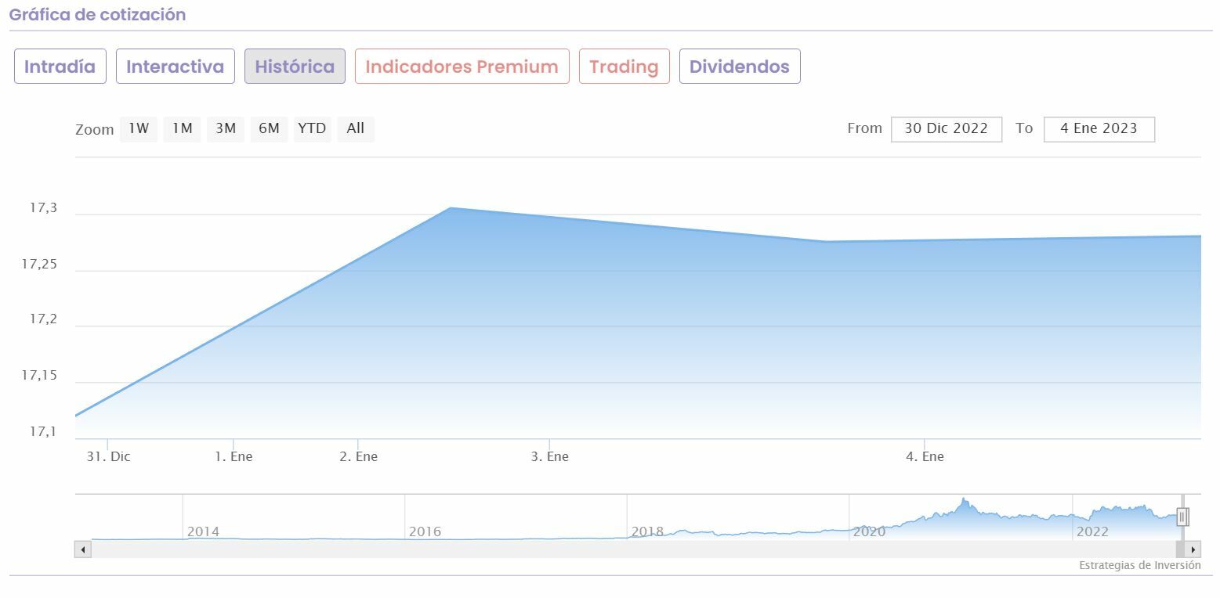Set zoom range to 1W
Screen dimensions: 1220x598
coord(139,128)
